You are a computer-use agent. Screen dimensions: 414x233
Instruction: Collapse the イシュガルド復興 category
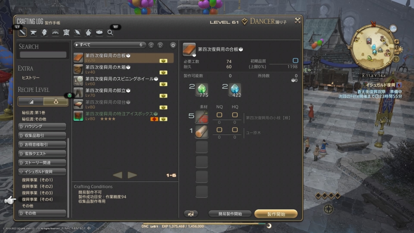[42, 172]
